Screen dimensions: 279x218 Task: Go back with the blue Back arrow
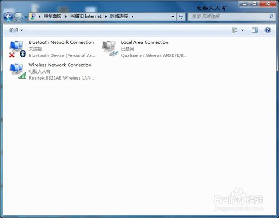coord(8,17)
